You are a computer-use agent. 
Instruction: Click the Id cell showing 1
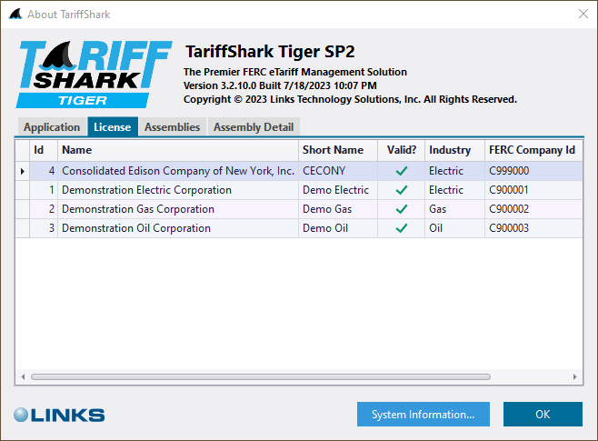click(x=44, y=190)
